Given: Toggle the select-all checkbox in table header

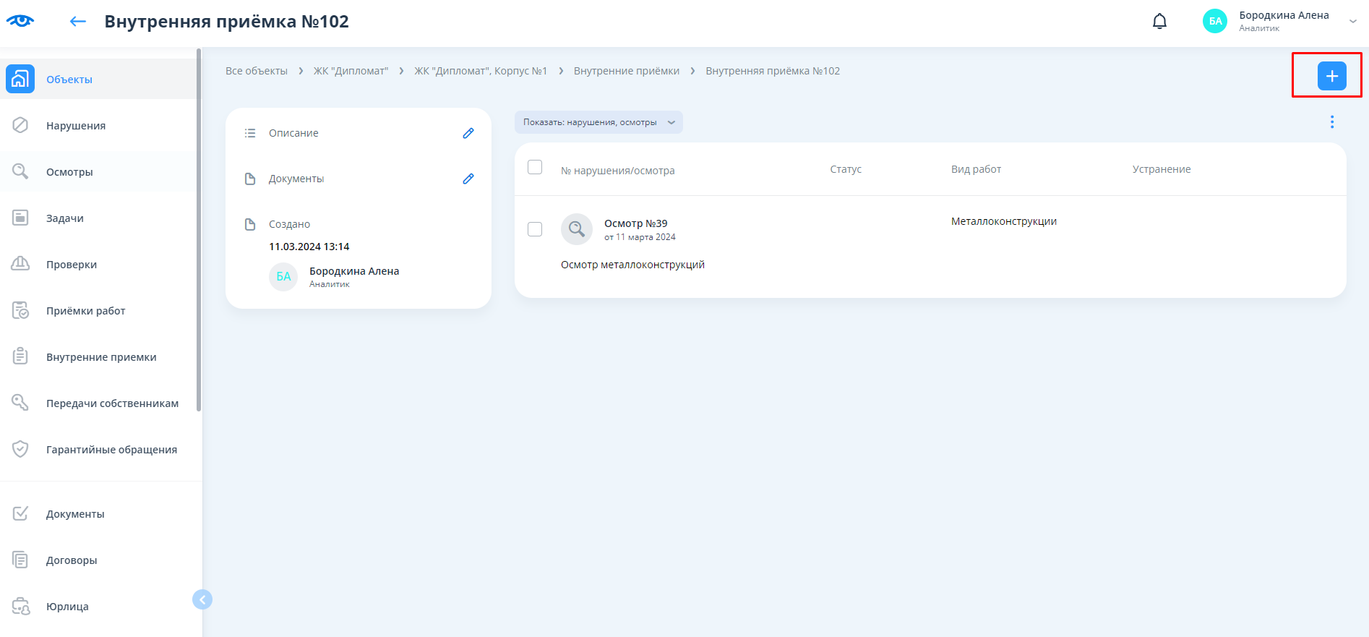Looking at the screenshot, I should coord(535,168).
